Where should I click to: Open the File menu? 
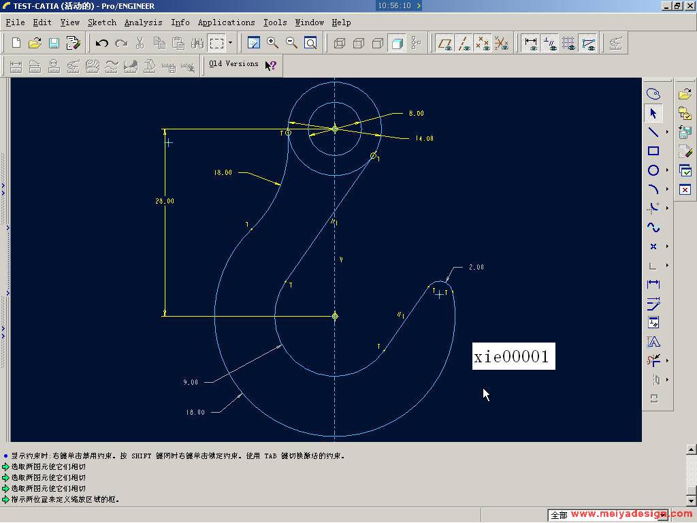pos(15,22)
